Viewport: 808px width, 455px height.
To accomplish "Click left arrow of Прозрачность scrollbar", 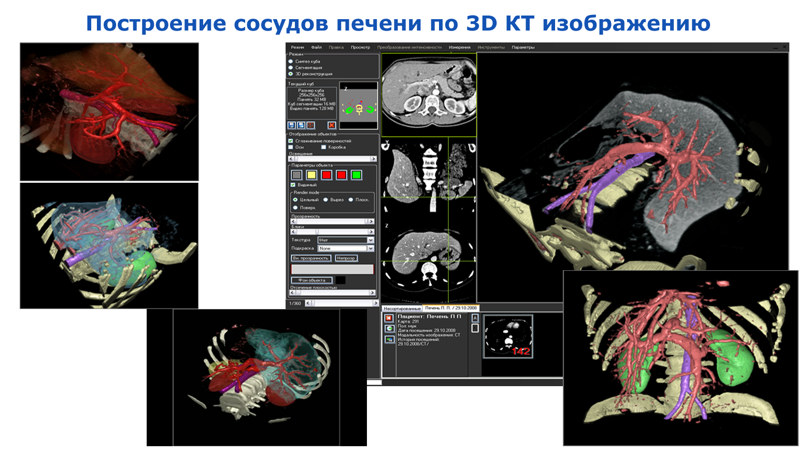I will tap(293, 222).
